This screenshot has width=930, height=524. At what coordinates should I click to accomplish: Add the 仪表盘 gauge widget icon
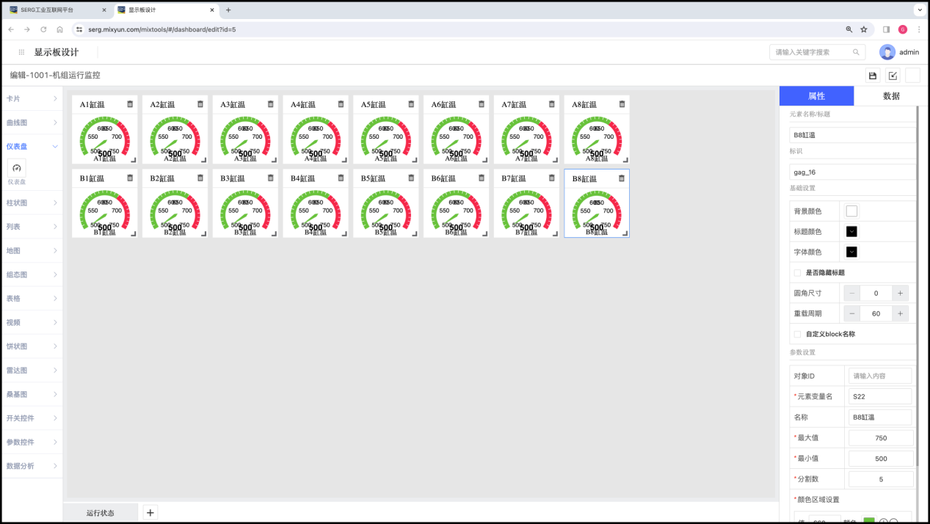pos(17,168)
